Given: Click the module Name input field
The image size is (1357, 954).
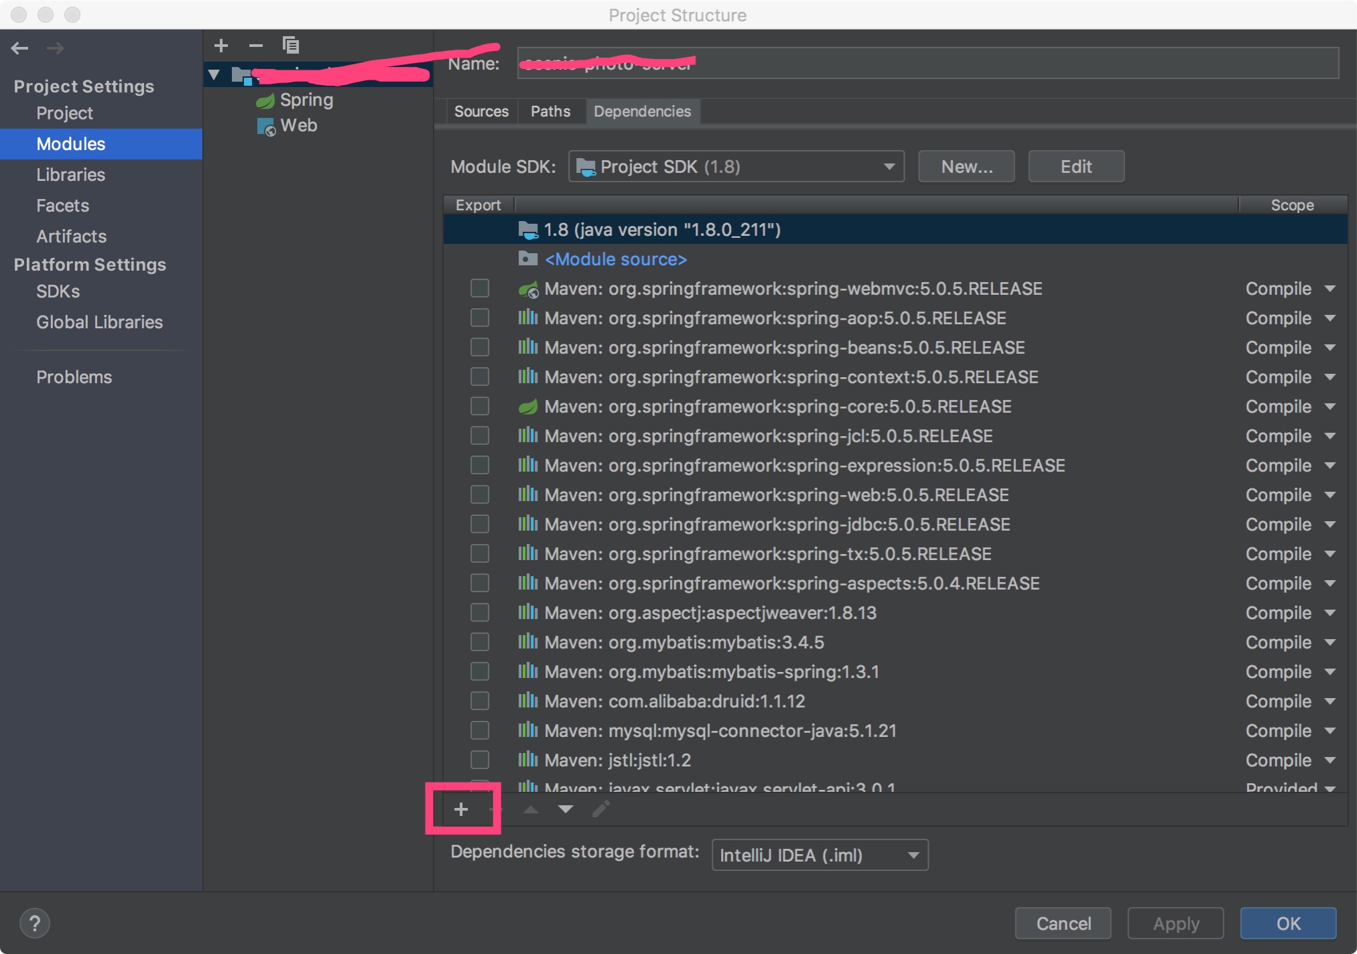Looking at the screenshot, I should [928, 64].
